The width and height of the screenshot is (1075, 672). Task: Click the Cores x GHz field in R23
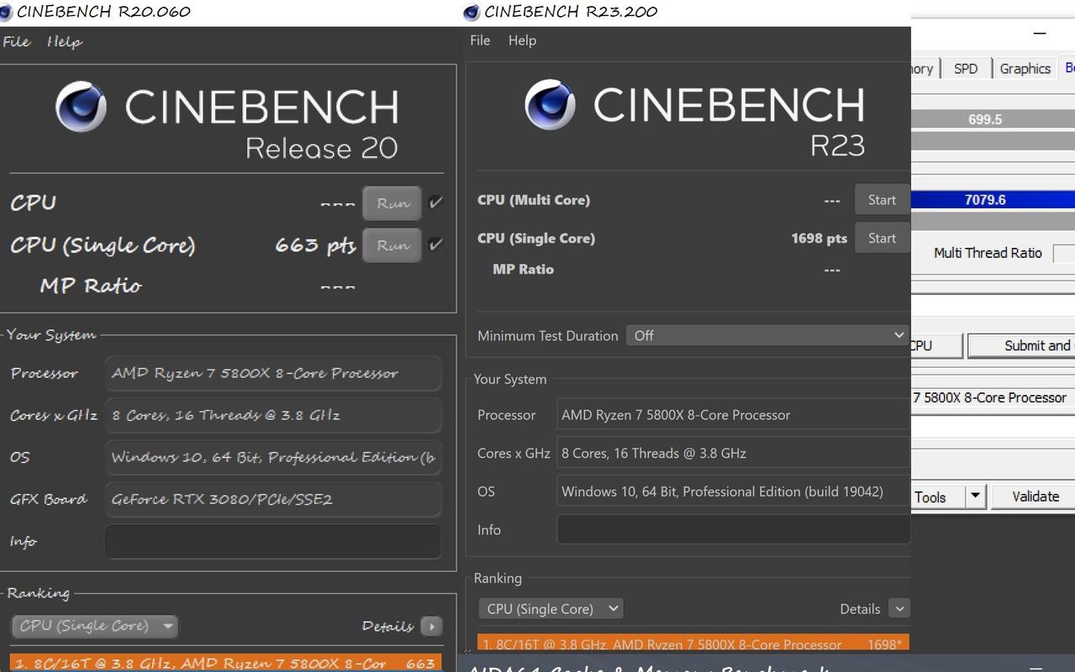tap(734, 453)
